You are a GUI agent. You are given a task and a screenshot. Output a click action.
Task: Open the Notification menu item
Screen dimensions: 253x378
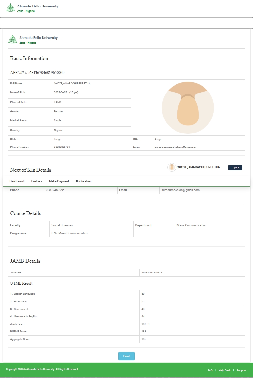[x=84, y=181]
